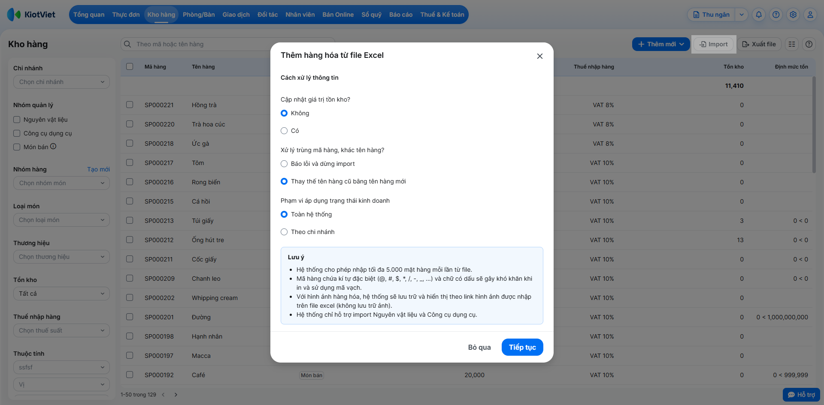The image size is (824, 405).
Task: Select "Báo lỗi và dừng import" option
Action: (284, 164)
